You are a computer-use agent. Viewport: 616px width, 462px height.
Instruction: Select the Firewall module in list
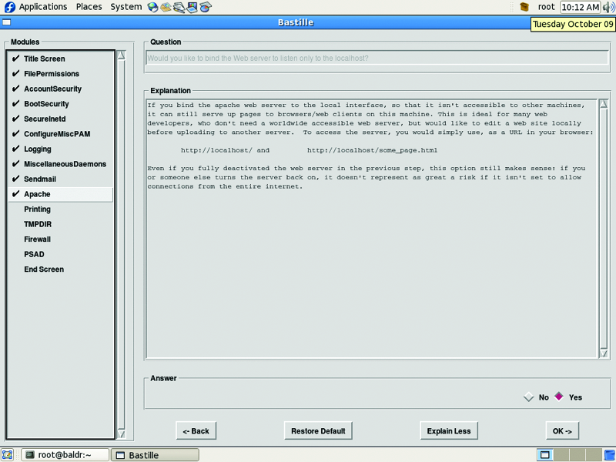click(x=37, y=239)
